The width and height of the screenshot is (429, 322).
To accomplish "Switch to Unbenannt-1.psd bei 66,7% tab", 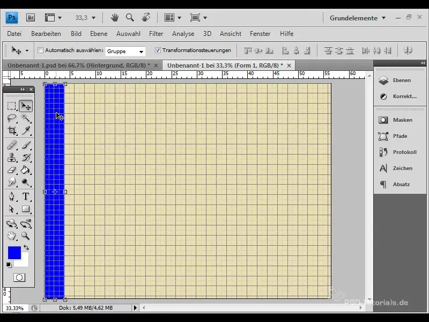I will click(x=79, y=65).
